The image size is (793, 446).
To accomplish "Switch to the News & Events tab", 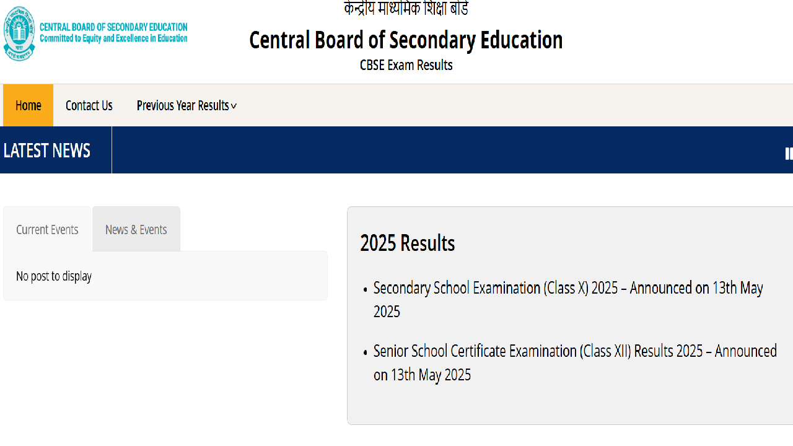I will click(x=136, y=229).
